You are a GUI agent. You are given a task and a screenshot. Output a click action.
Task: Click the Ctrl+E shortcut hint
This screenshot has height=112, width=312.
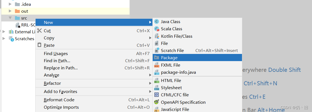click(257, 97)
